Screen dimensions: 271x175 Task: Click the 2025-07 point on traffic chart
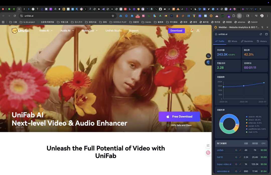coord(264,83)
